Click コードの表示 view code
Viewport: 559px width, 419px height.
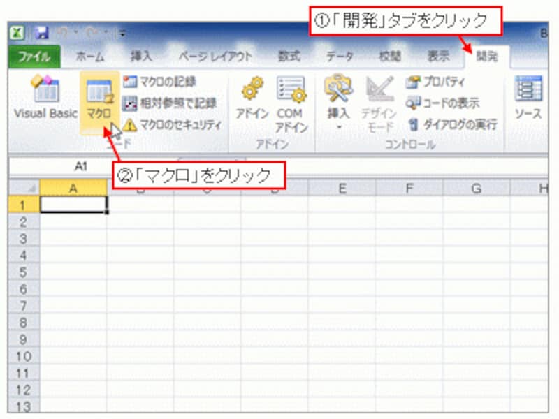442,103
